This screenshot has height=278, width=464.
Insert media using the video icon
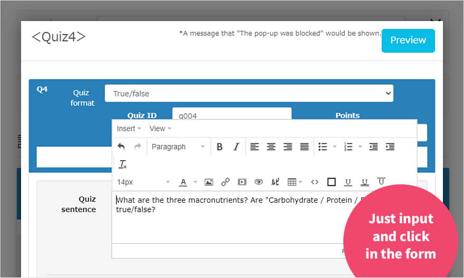(x=242, y=182)
